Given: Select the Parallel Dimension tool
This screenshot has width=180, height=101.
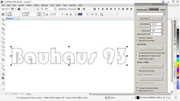Looking at the screenshot, I should click(3, 65).
